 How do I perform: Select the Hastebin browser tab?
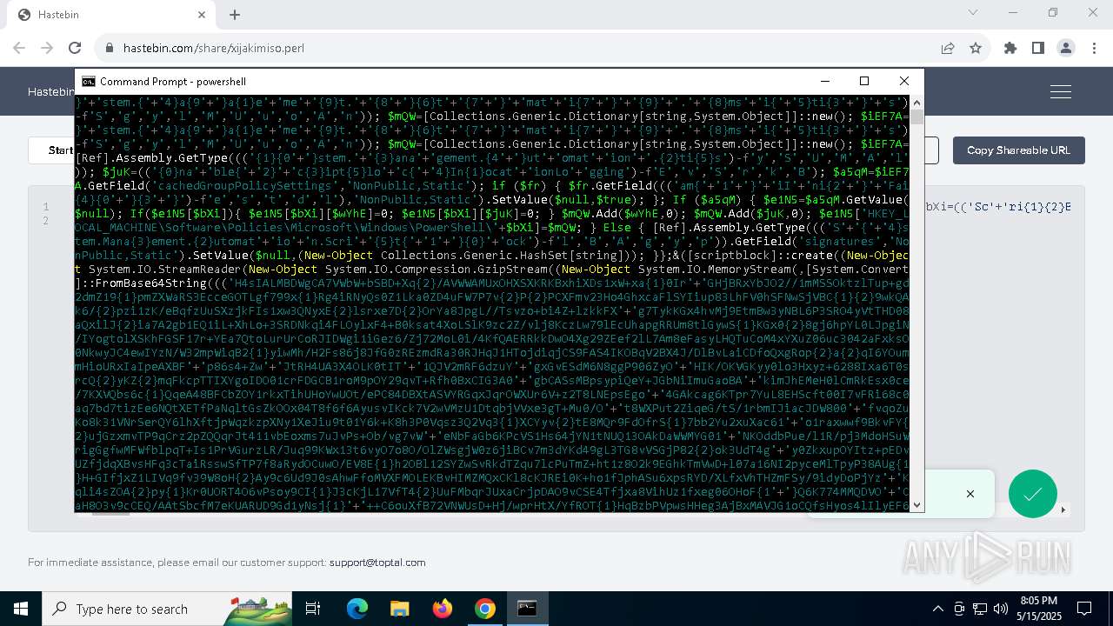[x=111, y=15]
